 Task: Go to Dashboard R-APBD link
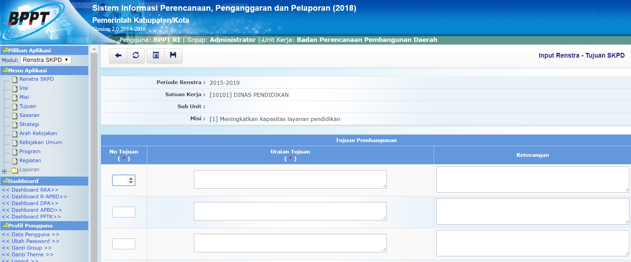35,197
